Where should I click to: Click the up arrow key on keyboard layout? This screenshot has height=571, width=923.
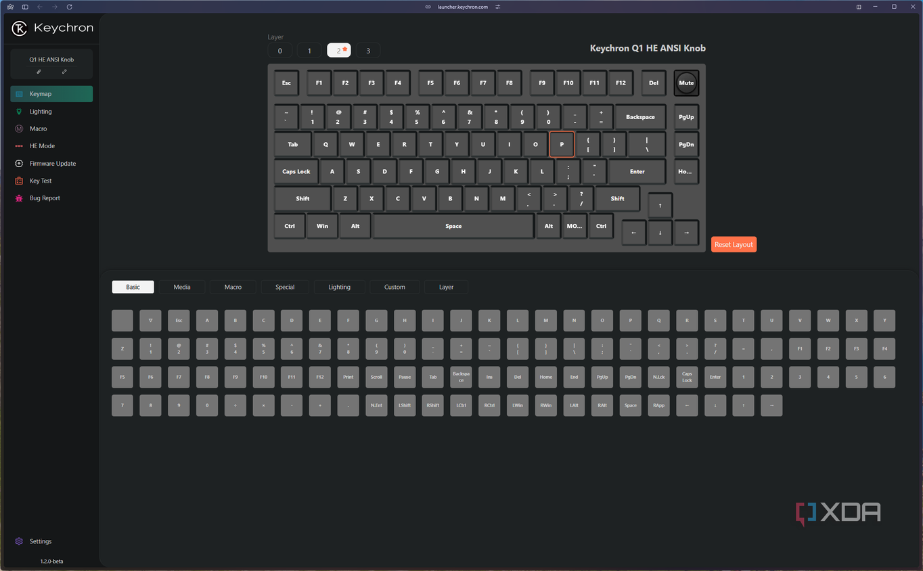660,205
